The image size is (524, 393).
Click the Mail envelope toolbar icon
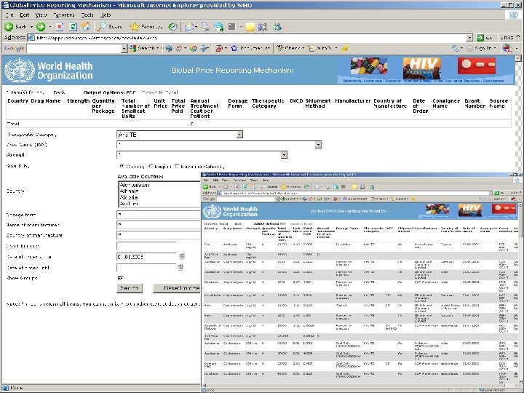point(189,27)
